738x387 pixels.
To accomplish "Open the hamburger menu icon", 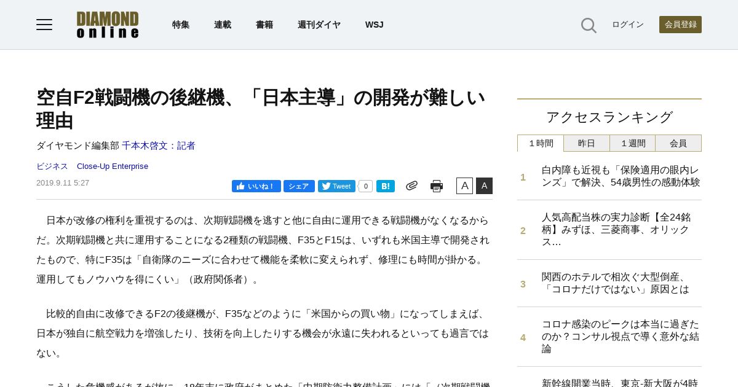I will [44, 25].
